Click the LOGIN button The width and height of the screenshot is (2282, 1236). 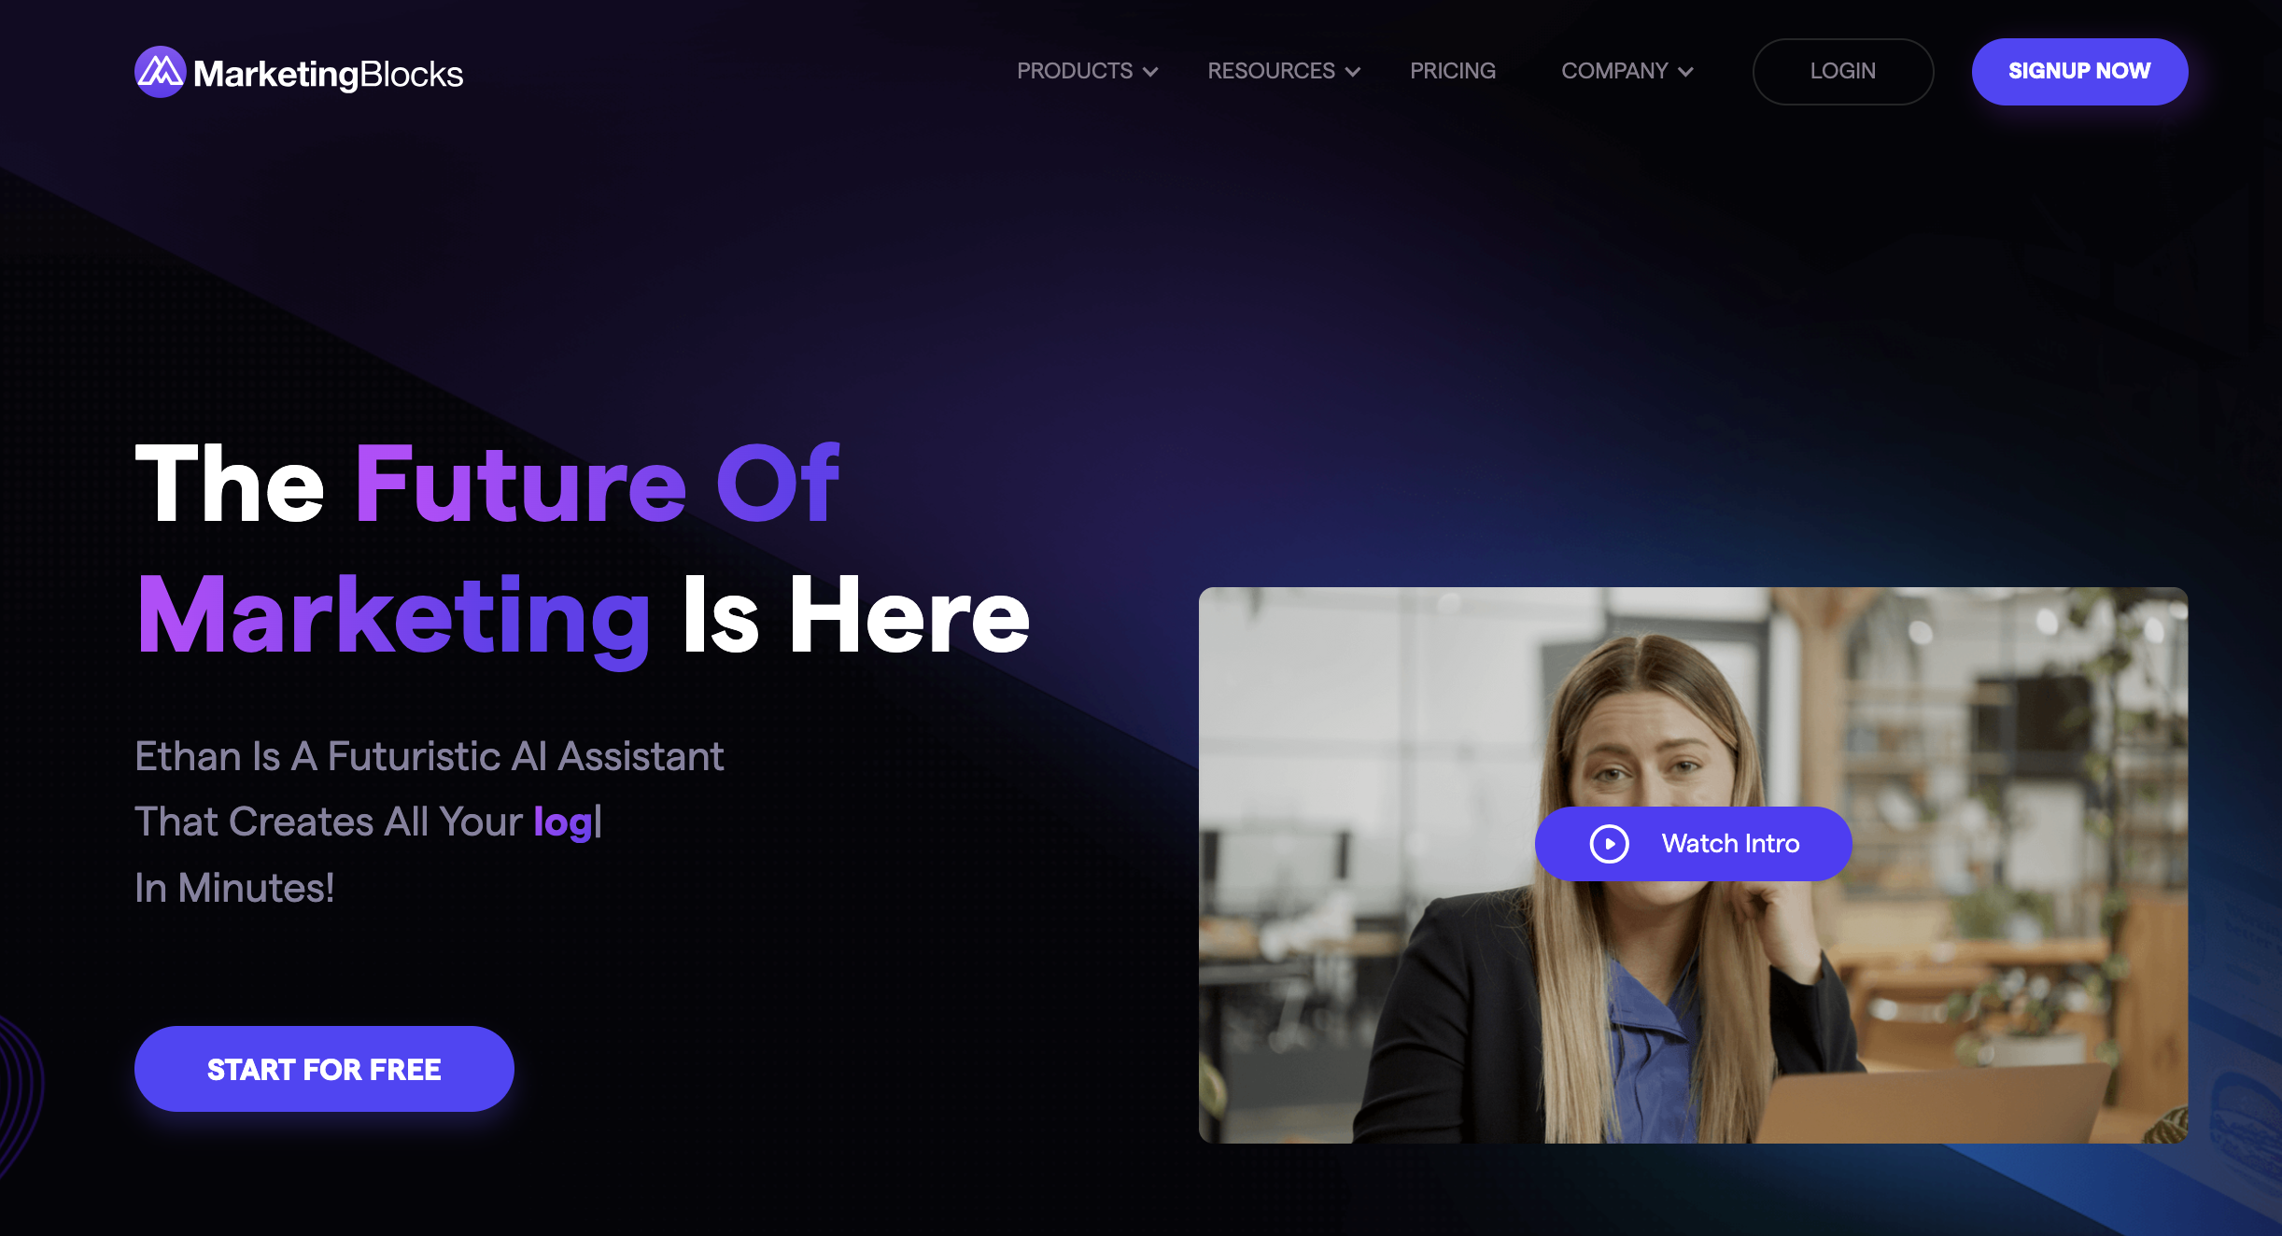(1843, 72)
